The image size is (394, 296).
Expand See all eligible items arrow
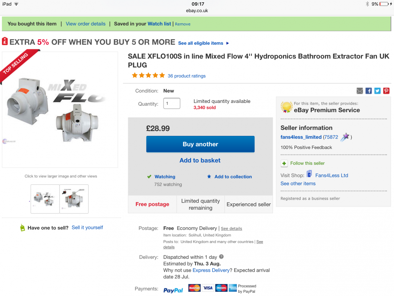(228, 43)
